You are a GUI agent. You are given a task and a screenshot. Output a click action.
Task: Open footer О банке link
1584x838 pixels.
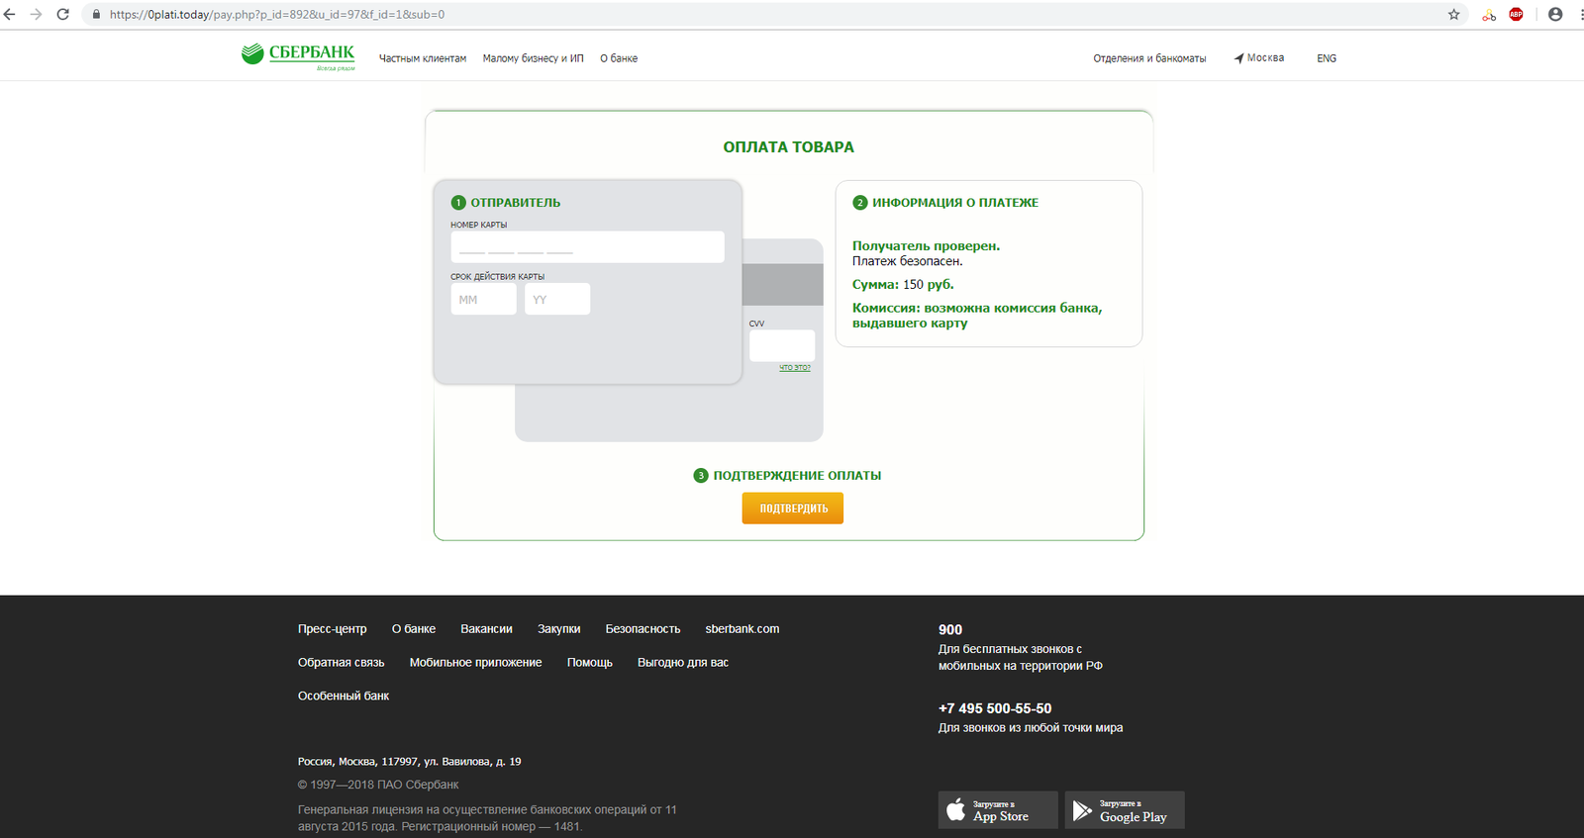[414, 629]
